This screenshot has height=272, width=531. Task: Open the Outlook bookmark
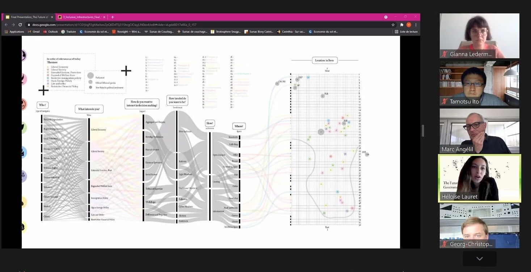click(51, 32)
